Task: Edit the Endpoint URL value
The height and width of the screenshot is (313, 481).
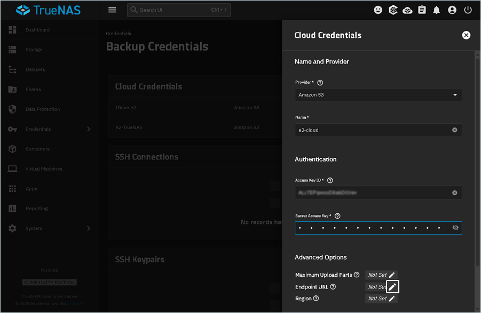Action: [392, 287]
